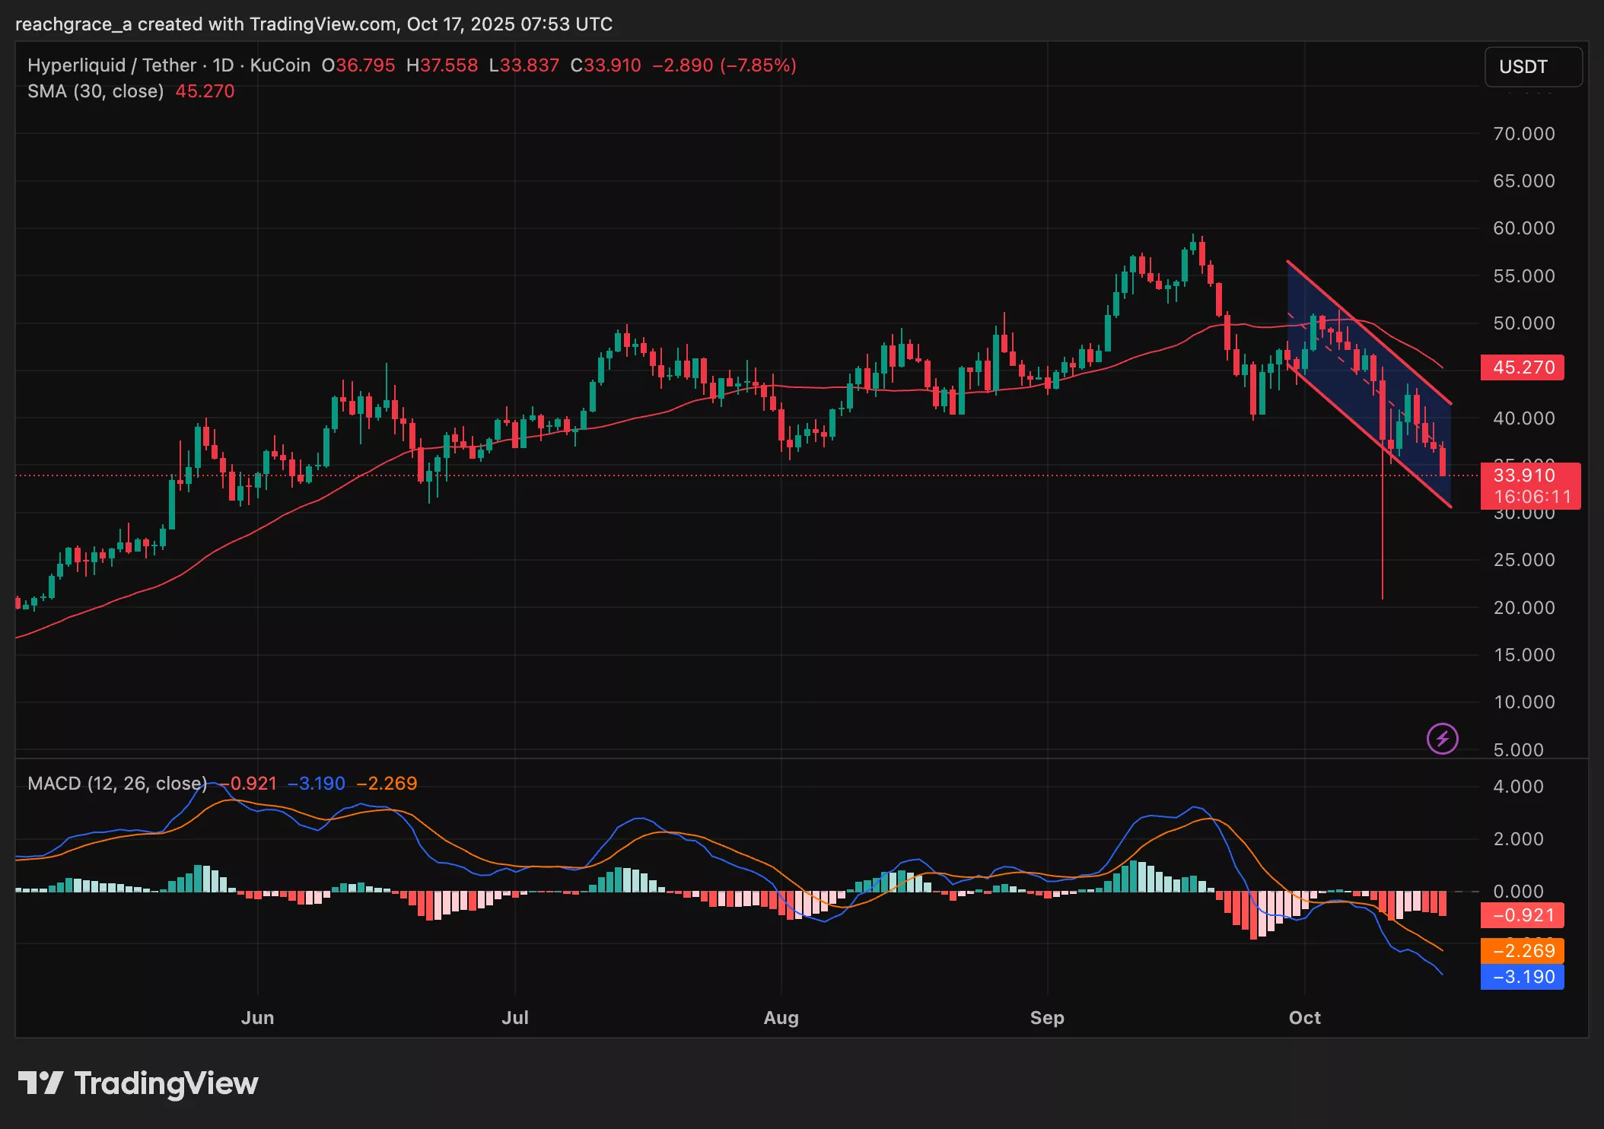The image size is (1604, 1129).
Task: Click the lightning-bolt quick trade icon
Action: [1442, 738]
